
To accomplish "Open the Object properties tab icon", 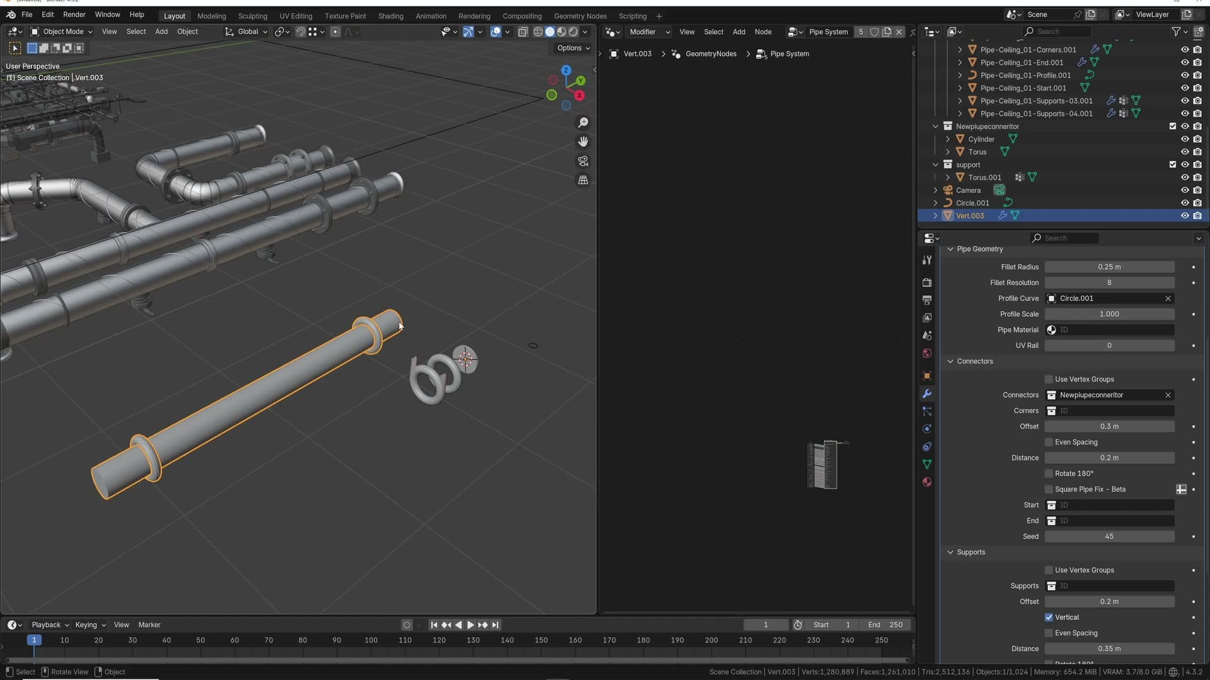I will tap(927, 376).
